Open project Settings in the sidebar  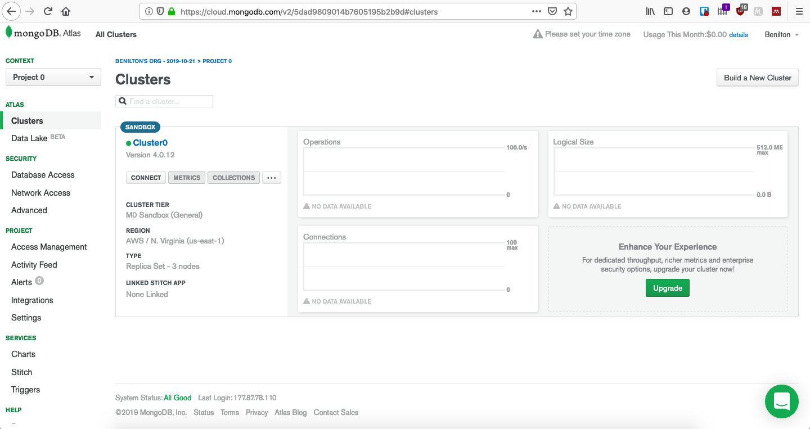pyautogui.click(x=26, y=318)
